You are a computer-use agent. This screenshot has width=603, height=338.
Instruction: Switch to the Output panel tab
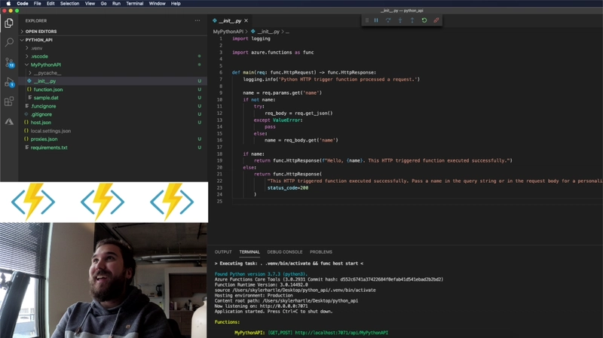tap(223, 252)
